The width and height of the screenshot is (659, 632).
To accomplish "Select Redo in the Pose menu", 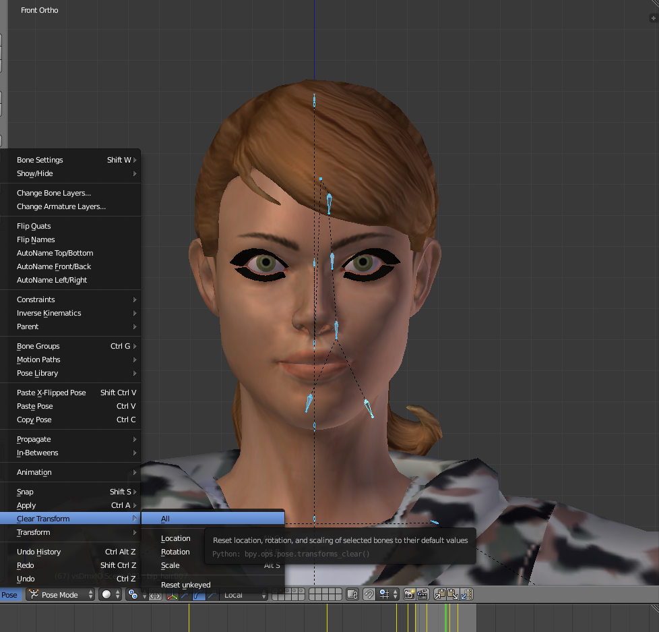I will click(70, 565).
